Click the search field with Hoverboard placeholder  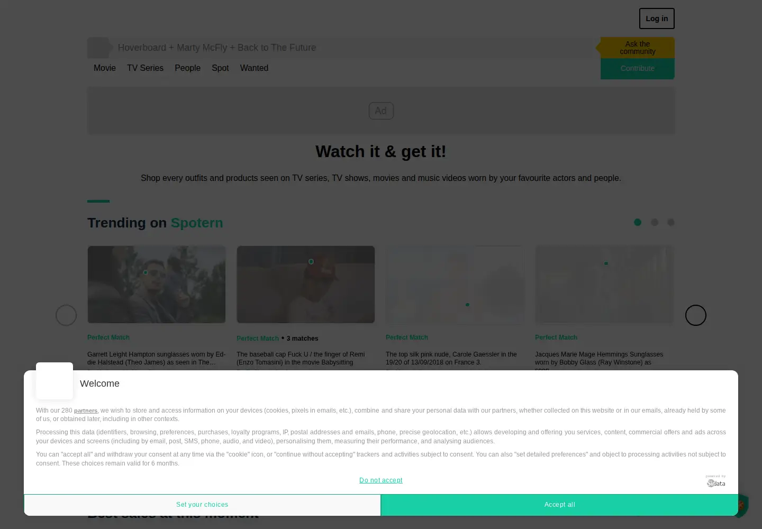(x=356, y=48)
